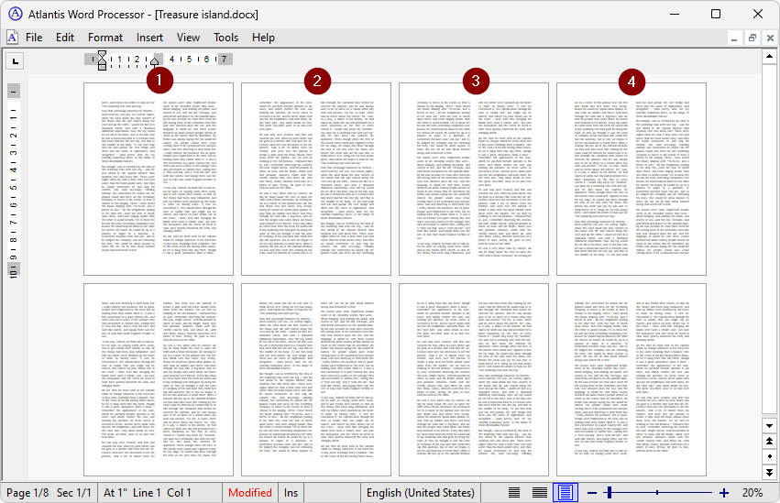Click the 20% zoom percentage value
This screenshot has width=780, height=503.
tap(753, 493)
